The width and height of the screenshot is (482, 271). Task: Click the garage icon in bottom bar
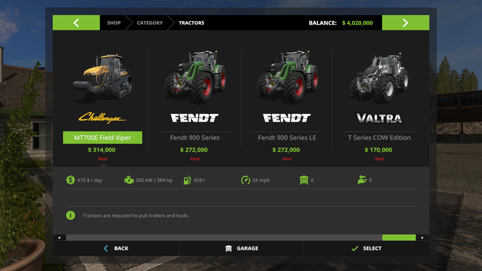(x=228, y=248)
